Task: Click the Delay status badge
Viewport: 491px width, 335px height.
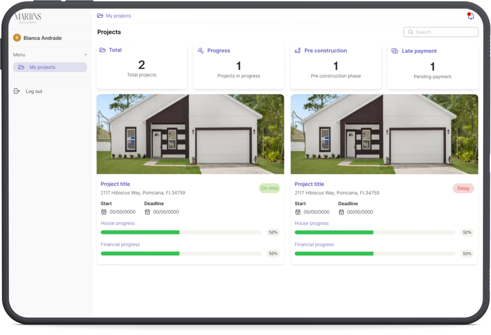Action: click(x=463, y=188)
